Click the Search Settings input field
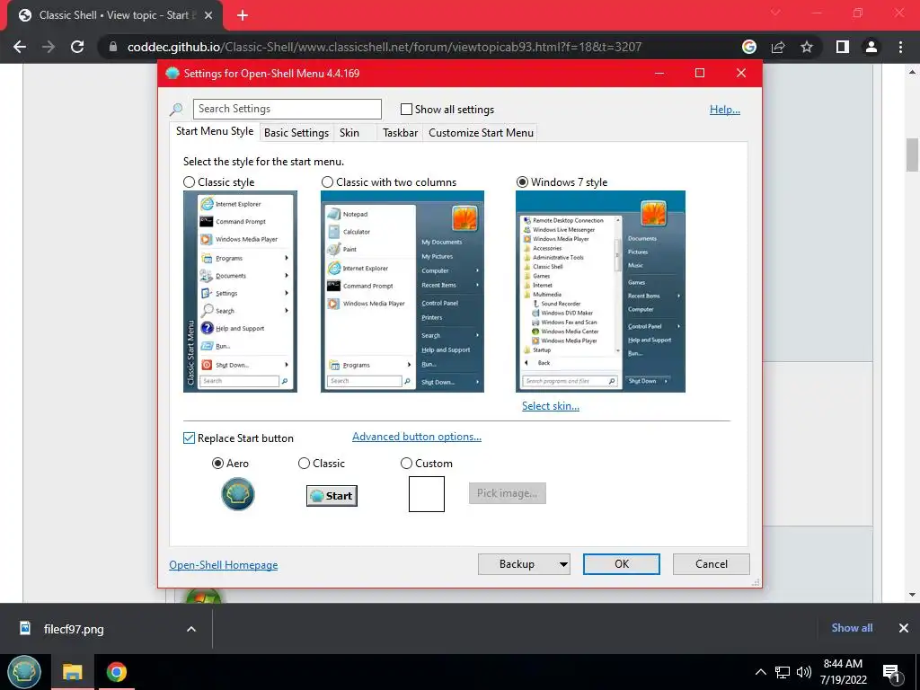Screen dimensions: 920x690 click(287, 109)
